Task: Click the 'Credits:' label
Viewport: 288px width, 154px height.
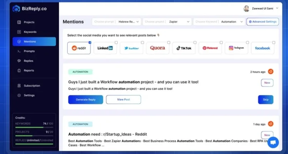Action: click(20, 118)
